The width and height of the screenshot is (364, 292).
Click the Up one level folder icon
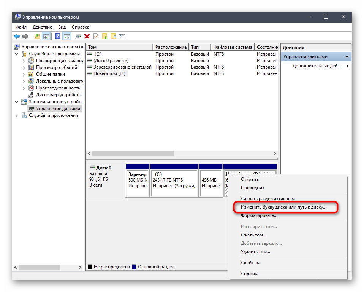37,37
